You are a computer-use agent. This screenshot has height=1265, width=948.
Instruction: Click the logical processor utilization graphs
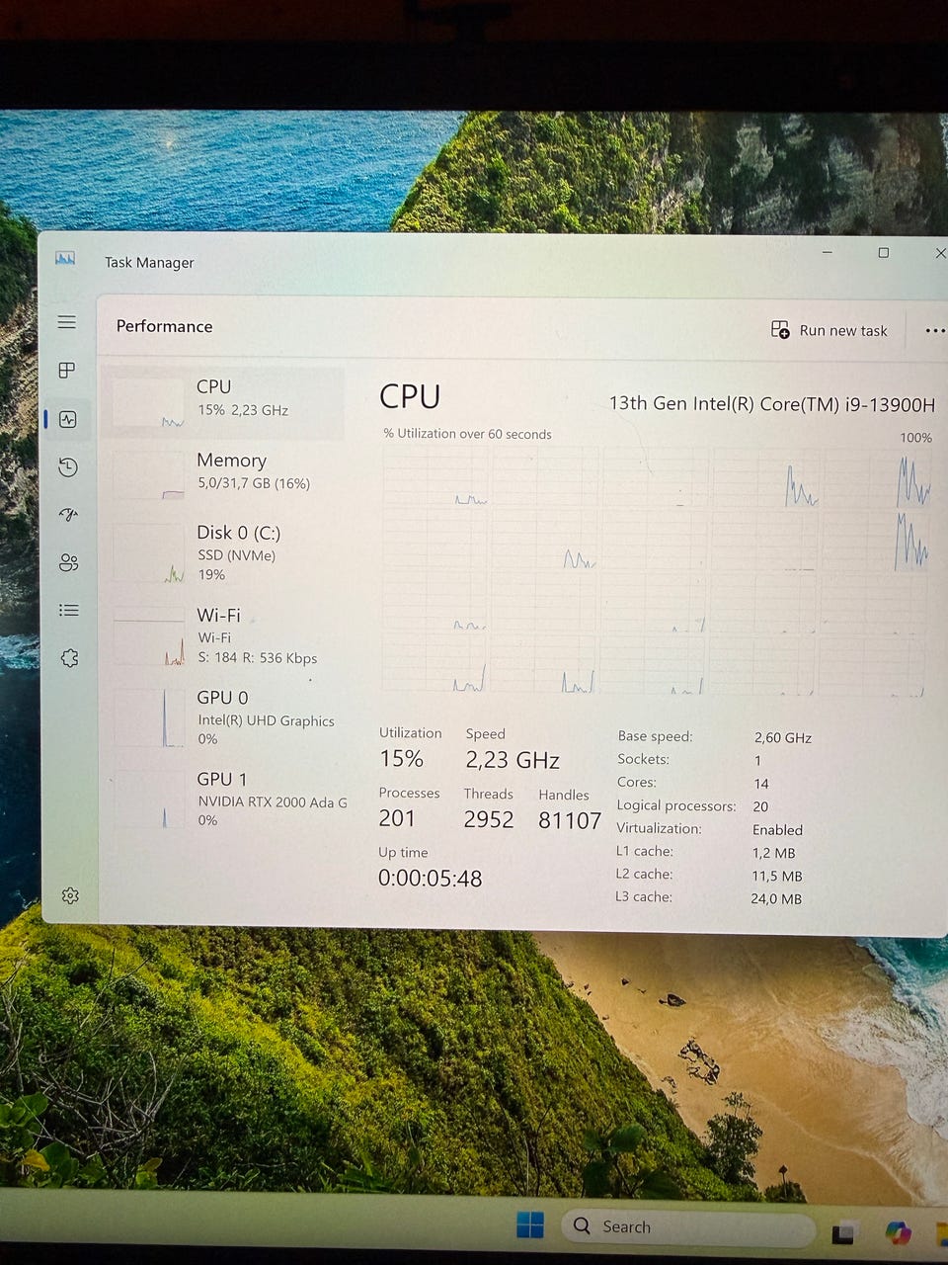(655, 571)
